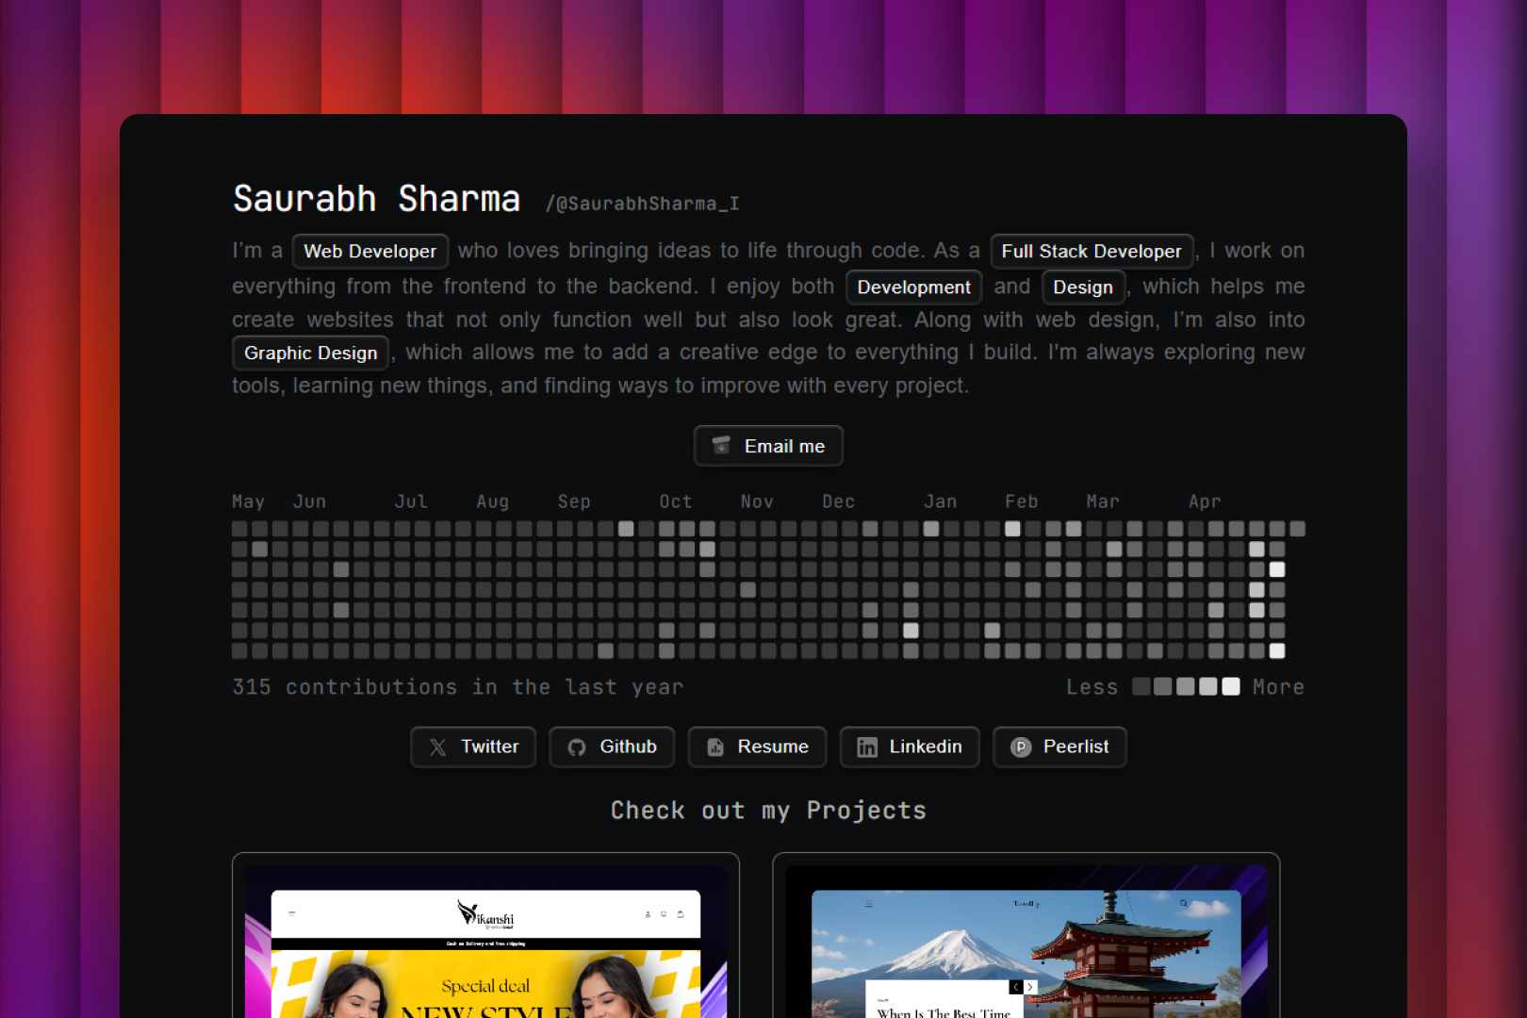The height and width of the screenshot is (1018, 1527).
Task: Open the Twitter profile link
Action: 473,747
